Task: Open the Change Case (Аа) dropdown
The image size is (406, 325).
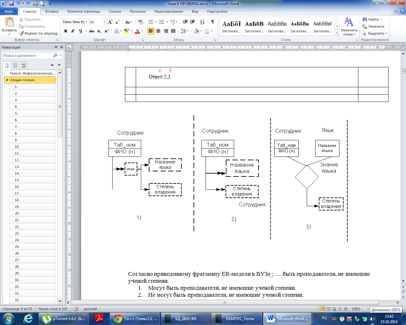Action: (x=128, y=22)
